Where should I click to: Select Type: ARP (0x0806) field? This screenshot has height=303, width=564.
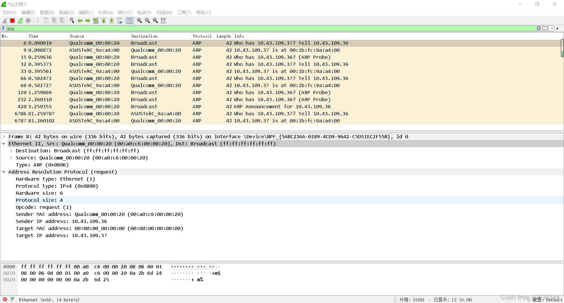[42, 165]
